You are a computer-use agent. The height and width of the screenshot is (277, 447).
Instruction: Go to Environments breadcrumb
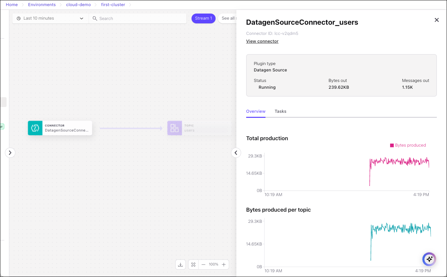(x=42, y=5)
